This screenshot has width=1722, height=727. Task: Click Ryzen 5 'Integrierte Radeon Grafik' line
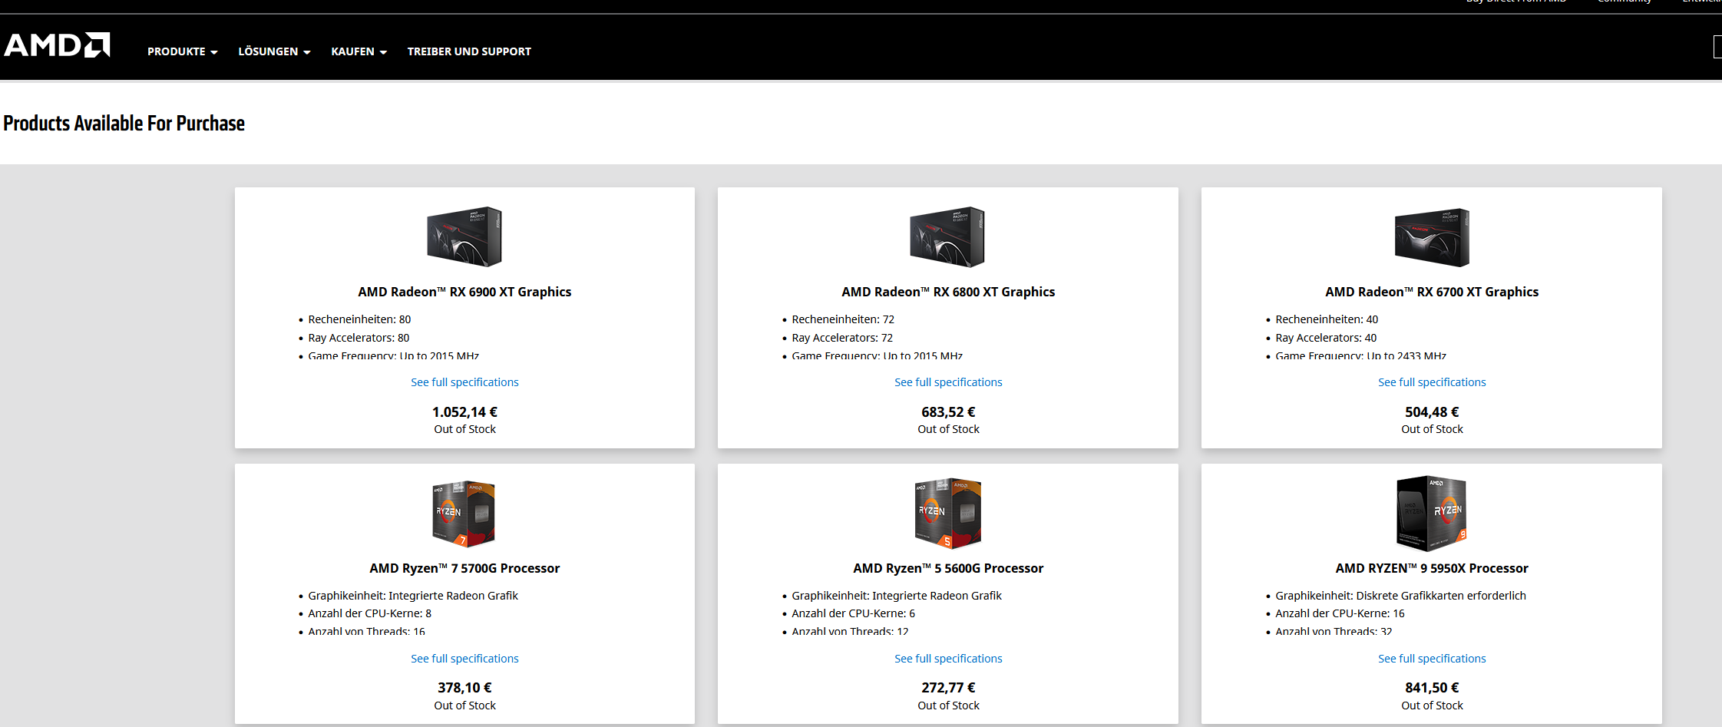click(897, 596)
